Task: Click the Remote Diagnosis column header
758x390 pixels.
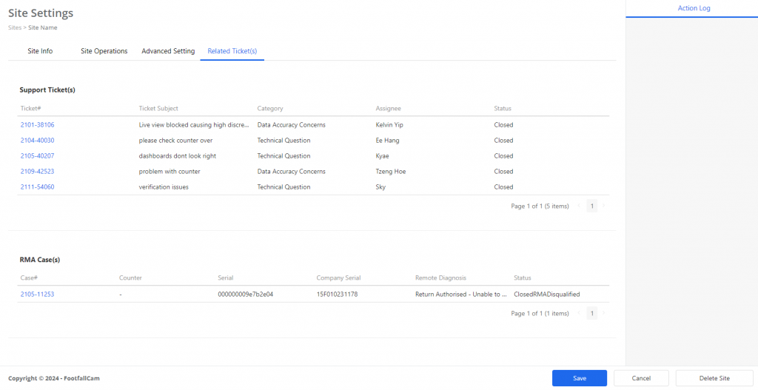Action: [x=440, y=278]
